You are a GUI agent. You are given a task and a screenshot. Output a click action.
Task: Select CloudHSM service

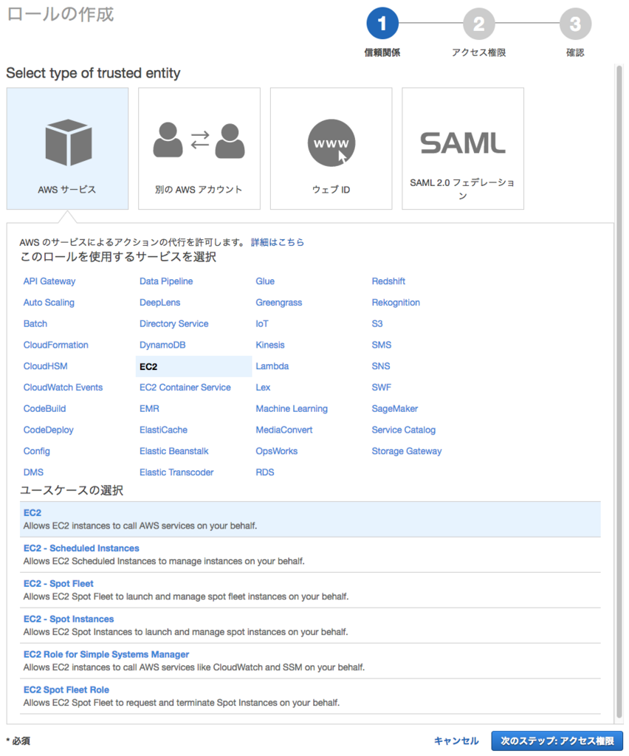[x=46, y=366]
